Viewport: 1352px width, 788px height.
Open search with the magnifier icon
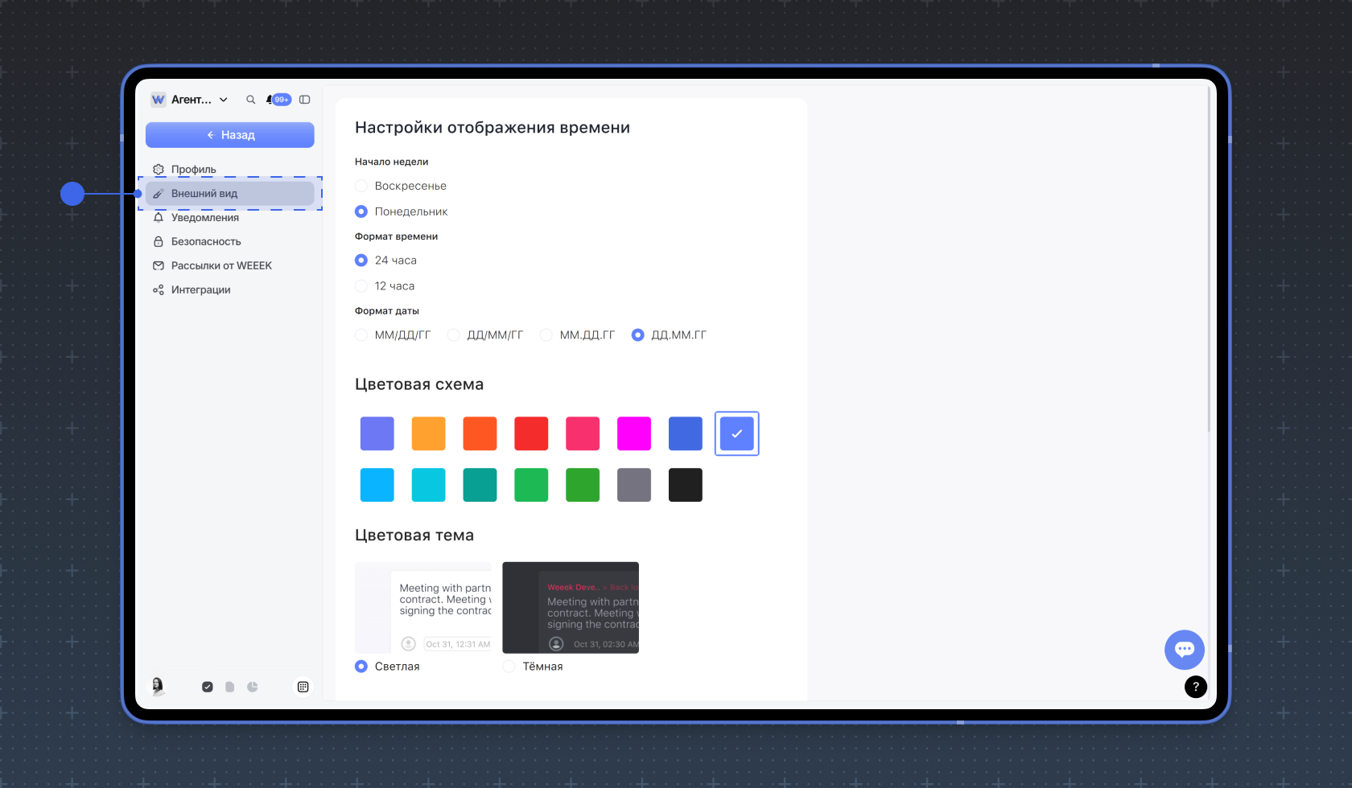tap(250, 100)
